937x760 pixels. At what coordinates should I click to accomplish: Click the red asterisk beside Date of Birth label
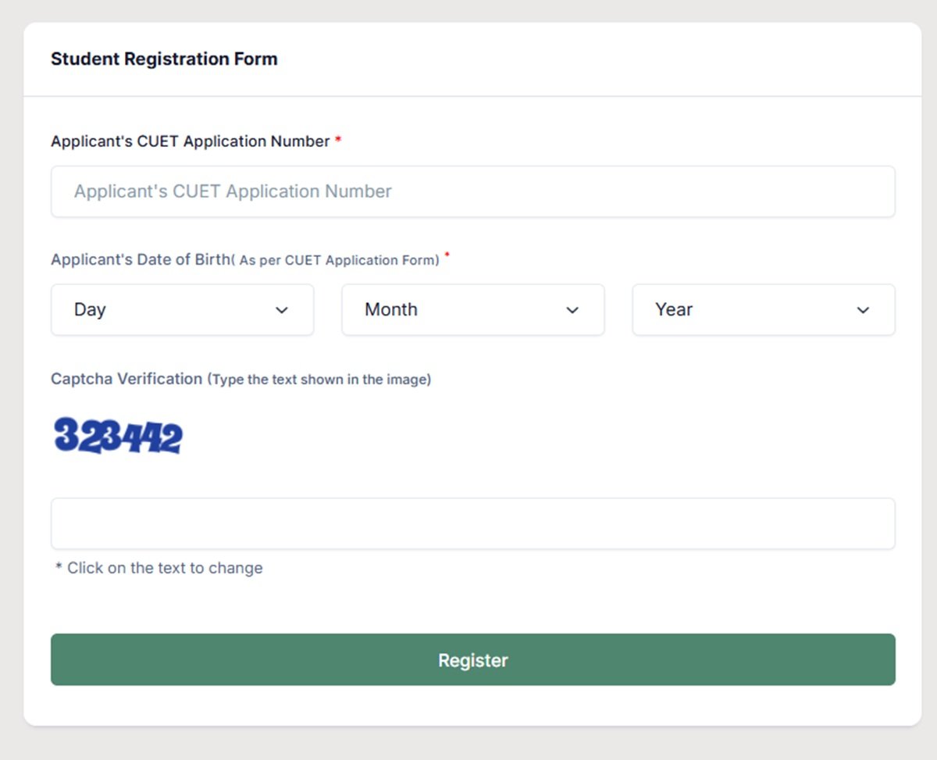pos(447,255)
